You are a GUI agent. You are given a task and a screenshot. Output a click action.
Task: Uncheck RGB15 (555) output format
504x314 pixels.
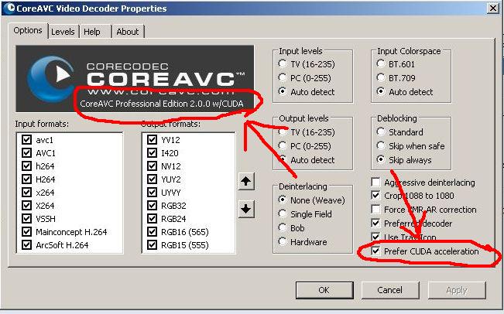tap(152, 245)
